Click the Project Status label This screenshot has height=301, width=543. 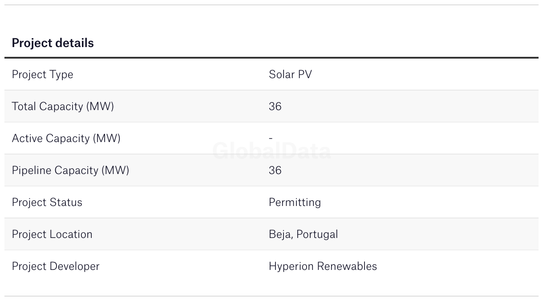click(x=47, y=202)
